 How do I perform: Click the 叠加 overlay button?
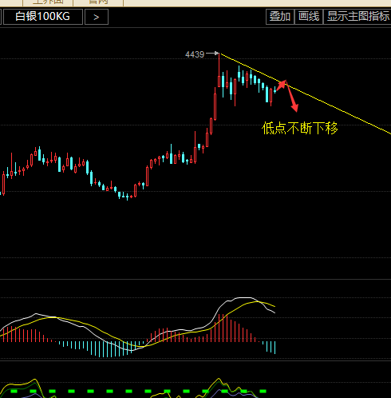[x=280, y=17]
